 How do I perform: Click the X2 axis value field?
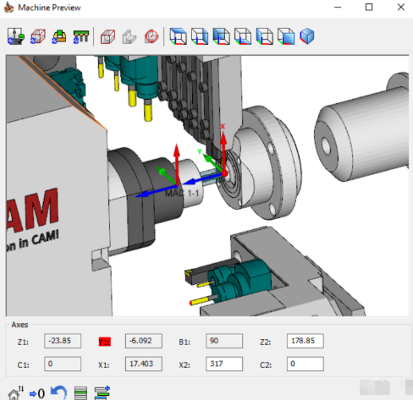pos(224,364)
